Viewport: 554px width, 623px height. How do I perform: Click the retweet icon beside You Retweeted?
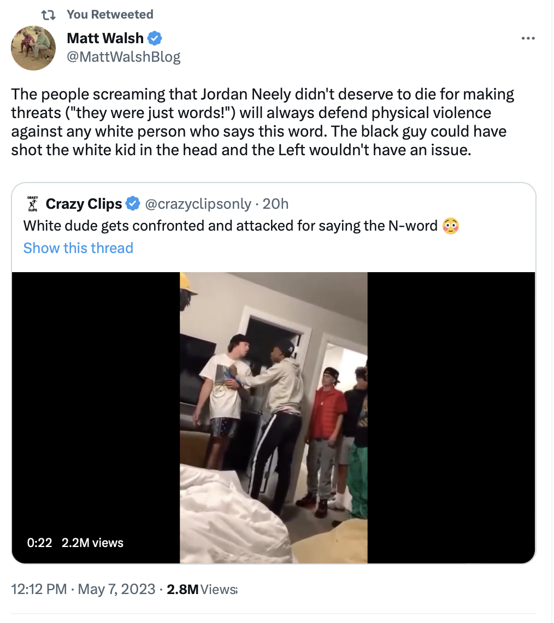click(49, 15)
